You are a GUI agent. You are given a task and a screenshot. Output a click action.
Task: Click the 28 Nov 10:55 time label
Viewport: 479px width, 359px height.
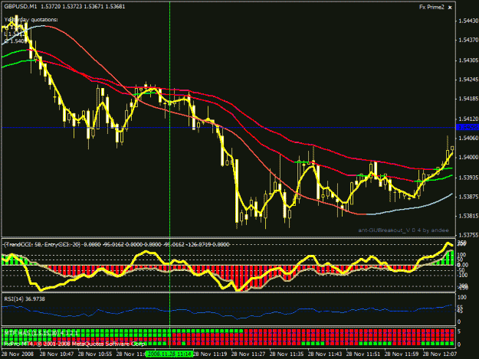pyautogui.click(x=95, y=354)
